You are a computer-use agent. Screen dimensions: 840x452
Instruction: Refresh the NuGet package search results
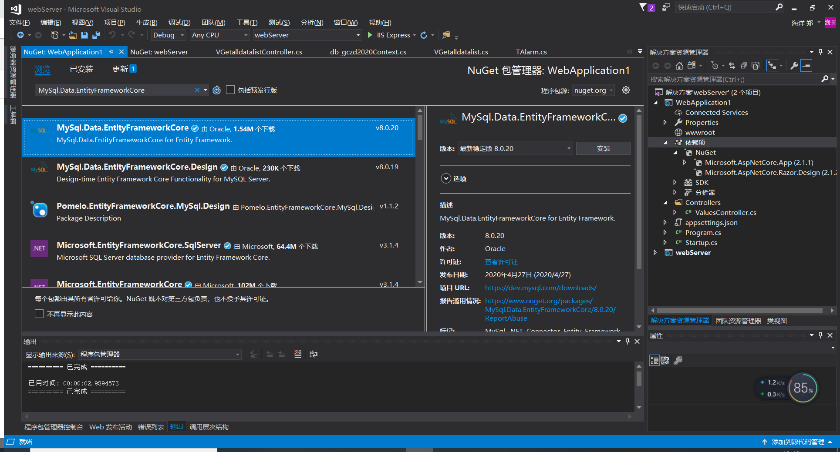click(x=217, y=90)
